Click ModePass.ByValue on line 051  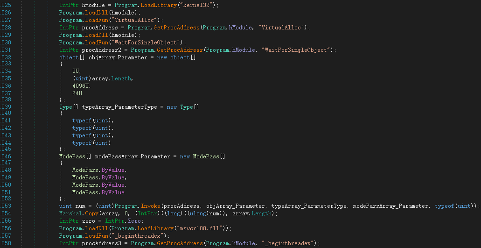pyautogui.click(x=98, y=193)
